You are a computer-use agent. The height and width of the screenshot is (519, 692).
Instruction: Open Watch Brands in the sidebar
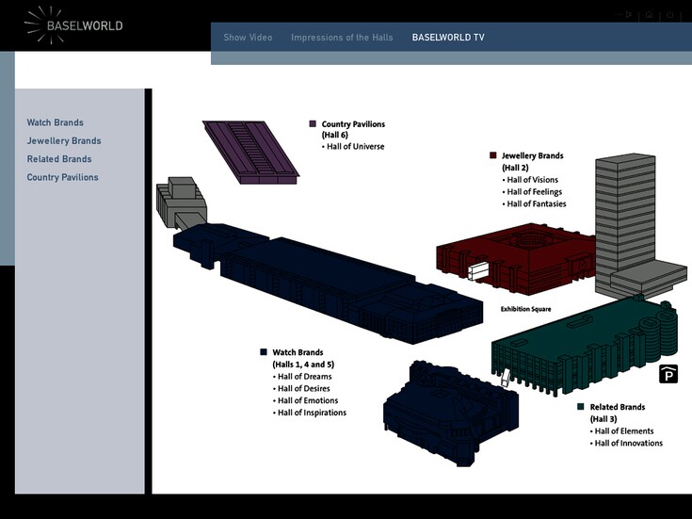point(55,122)
